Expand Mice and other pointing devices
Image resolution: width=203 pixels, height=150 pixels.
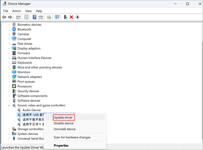pyautogui.click(x=9, y=67)
